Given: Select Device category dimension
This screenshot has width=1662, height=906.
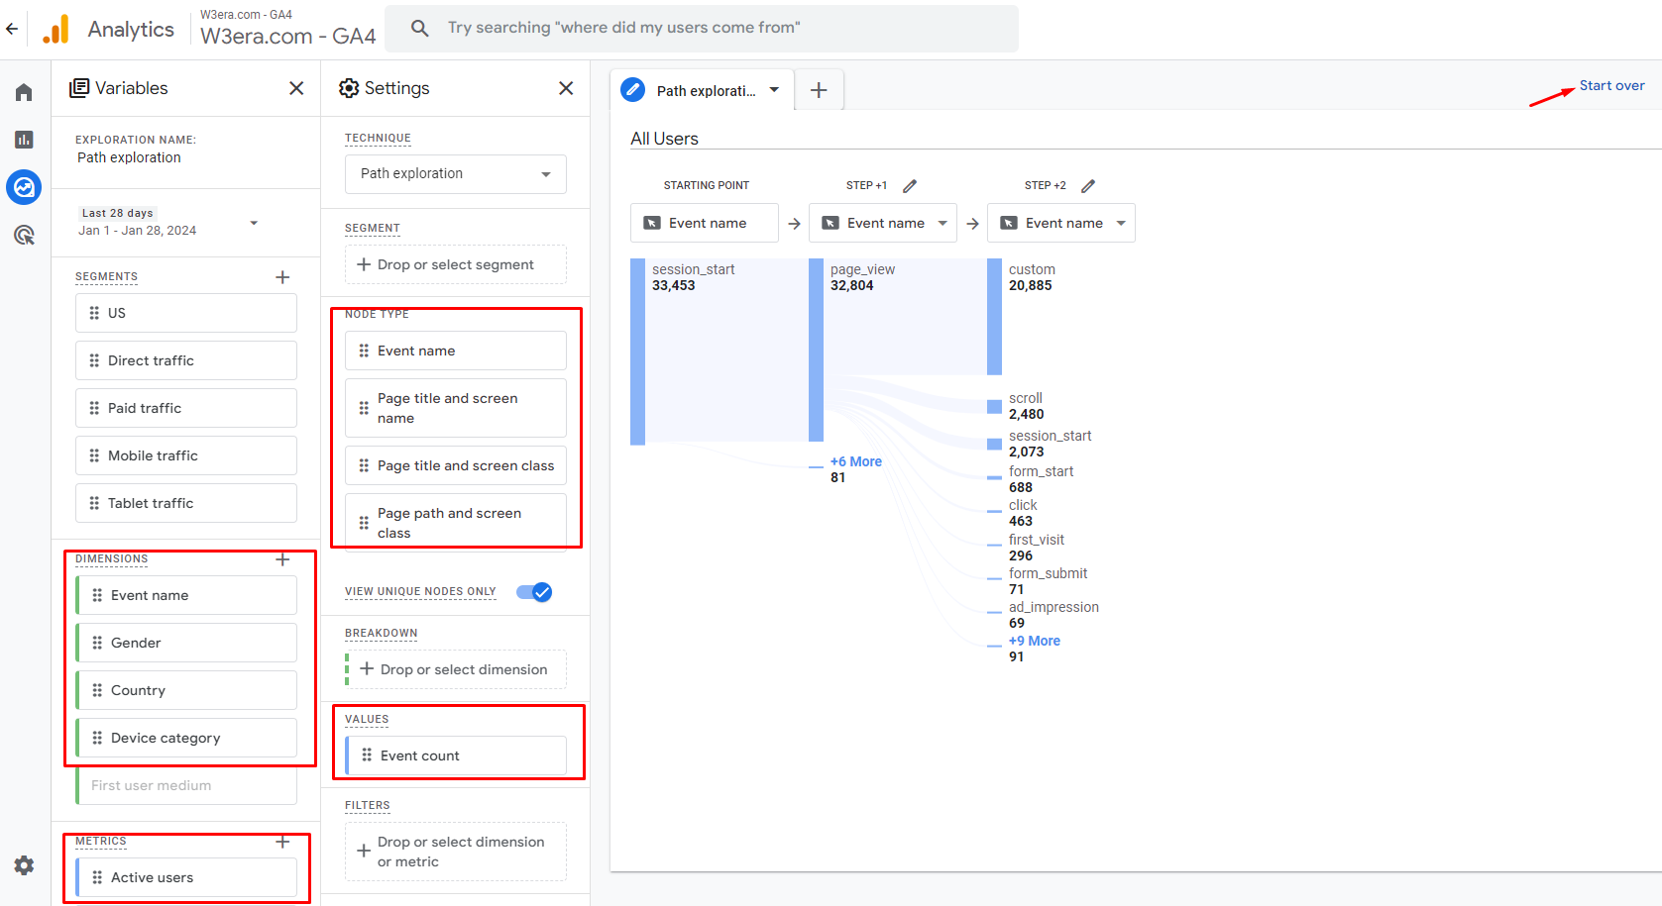Looking at the screenshot, I should click(186, 738).
